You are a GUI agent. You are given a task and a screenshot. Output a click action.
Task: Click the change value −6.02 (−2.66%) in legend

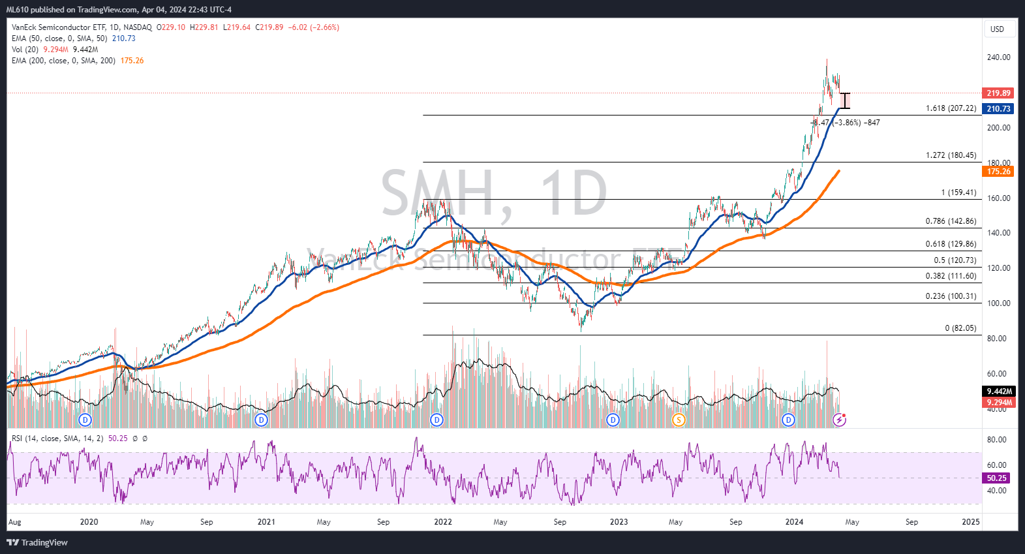314,27
